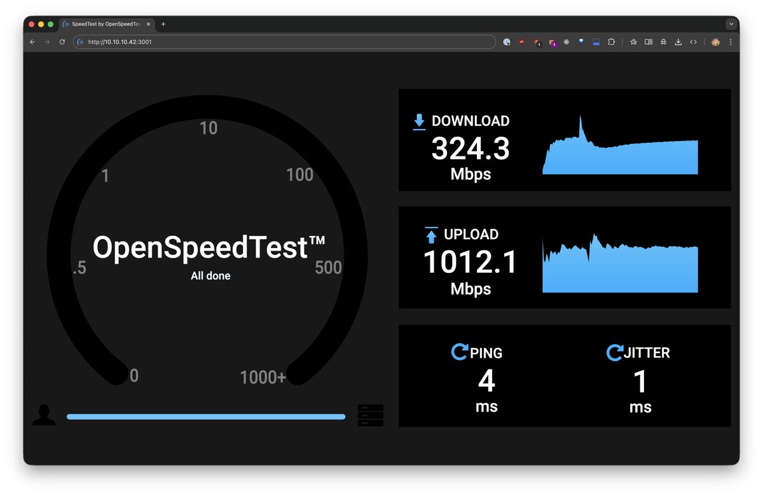Click the 'All done' status text
763x496 pixels.
point(210,276)
